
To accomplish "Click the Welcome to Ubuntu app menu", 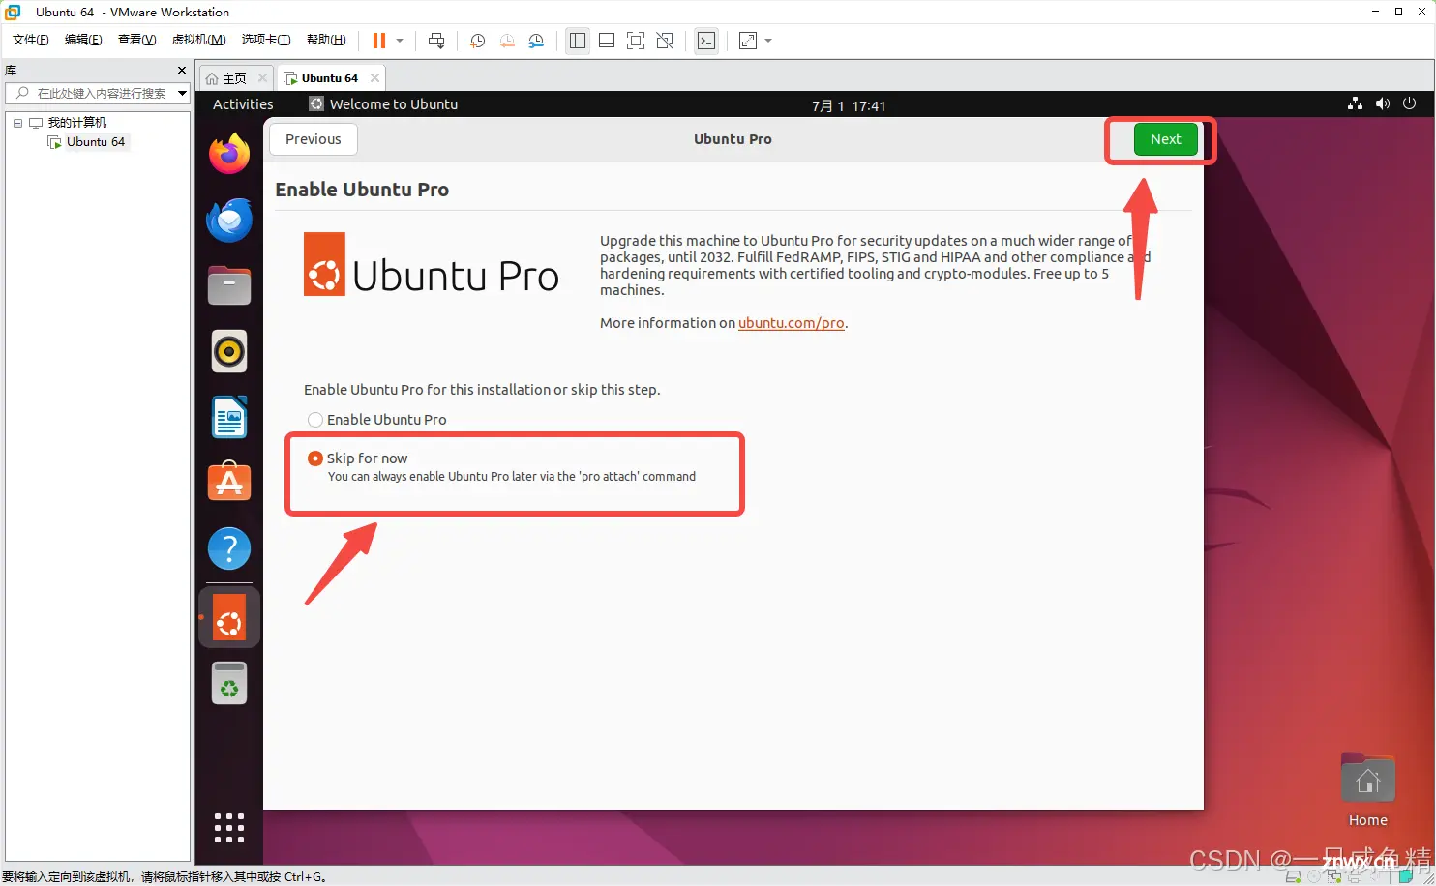I will coord(383,104).
